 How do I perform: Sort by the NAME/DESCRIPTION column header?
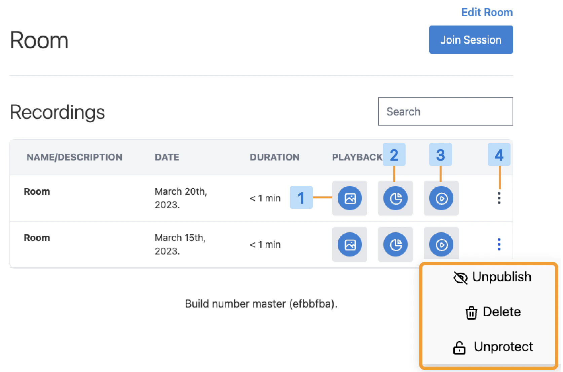74,157
